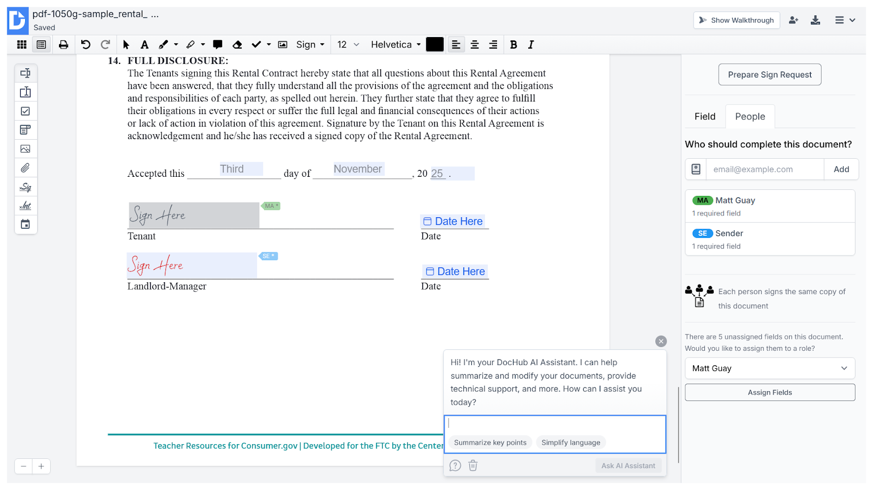Open the share/add people icon
This screenshot has height=490, width=873.
click(x=794, y=20)
